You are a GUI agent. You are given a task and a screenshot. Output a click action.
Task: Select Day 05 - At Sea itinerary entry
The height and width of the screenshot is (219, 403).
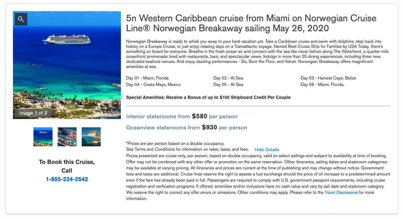tap(228, 85)
